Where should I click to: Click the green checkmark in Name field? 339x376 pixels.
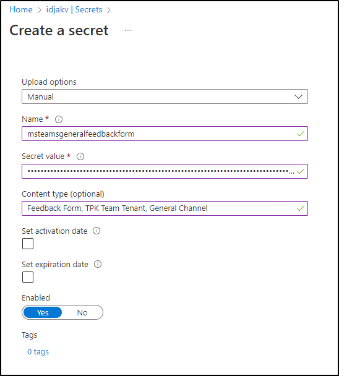[x=301, y=134]
